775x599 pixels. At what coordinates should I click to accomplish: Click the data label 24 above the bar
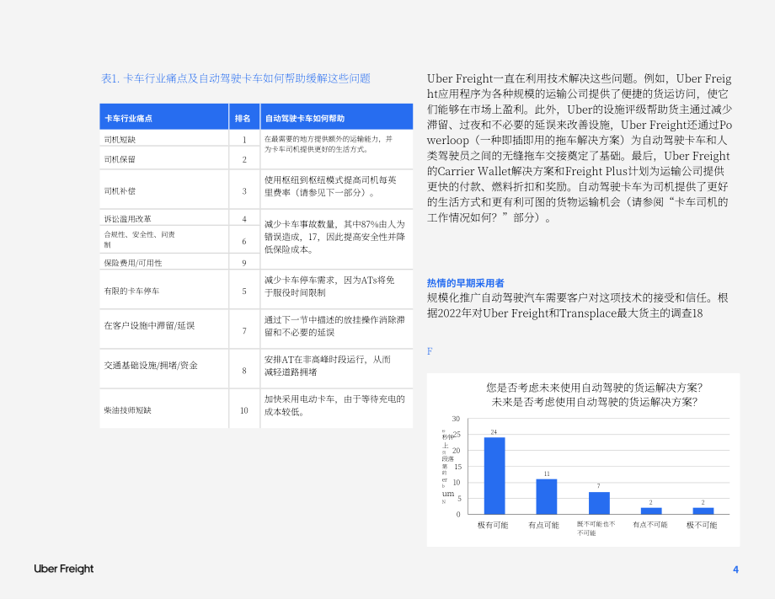(x=494, y=432)
